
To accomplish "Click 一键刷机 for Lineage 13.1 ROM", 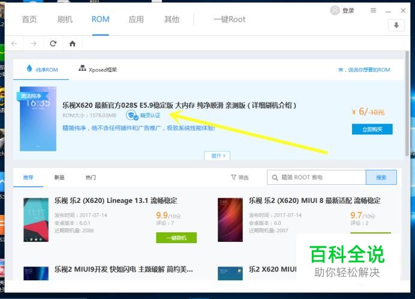I will [176, 238].
